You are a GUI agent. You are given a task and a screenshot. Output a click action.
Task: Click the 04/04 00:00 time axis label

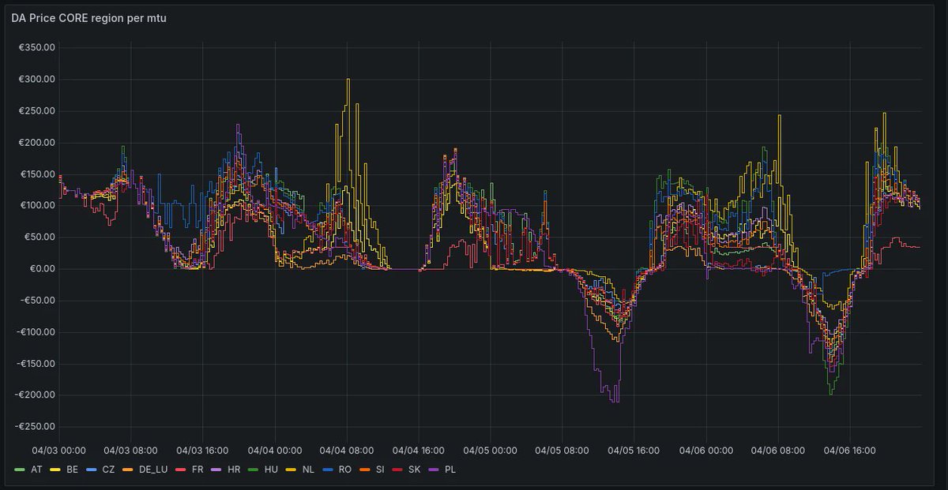point(275,451)
